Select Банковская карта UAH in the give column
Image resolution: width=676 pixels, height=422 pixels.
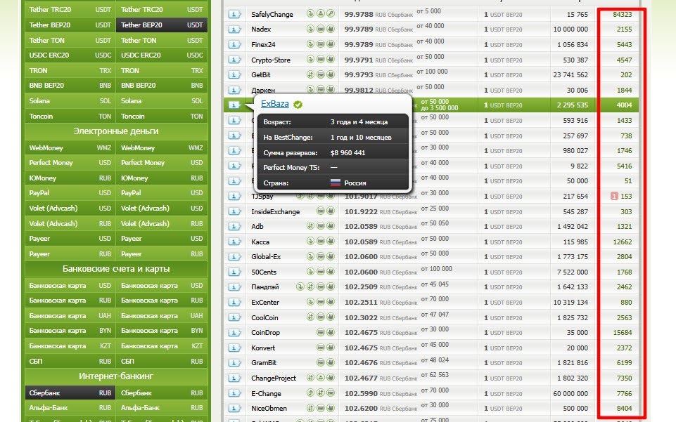[70, 315]
